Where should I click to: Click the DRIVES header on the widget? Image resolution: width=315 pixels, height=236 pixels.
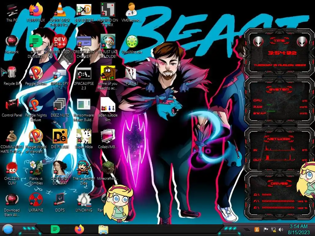click(279, 183)
